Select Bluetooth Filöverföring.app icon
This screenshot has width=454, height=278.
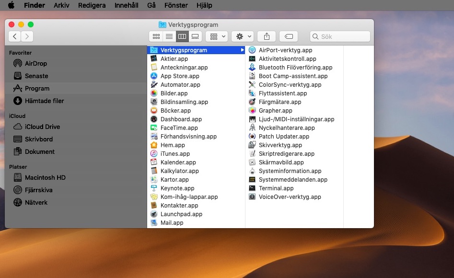[252, 68]
